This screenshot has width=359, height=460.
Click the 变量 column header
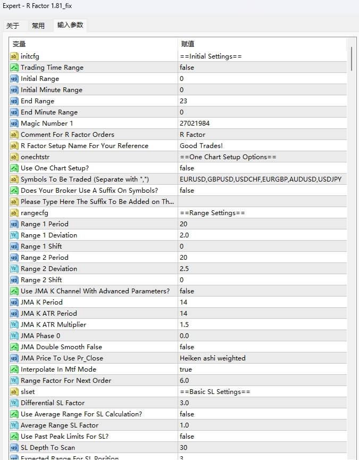(93, 44)
